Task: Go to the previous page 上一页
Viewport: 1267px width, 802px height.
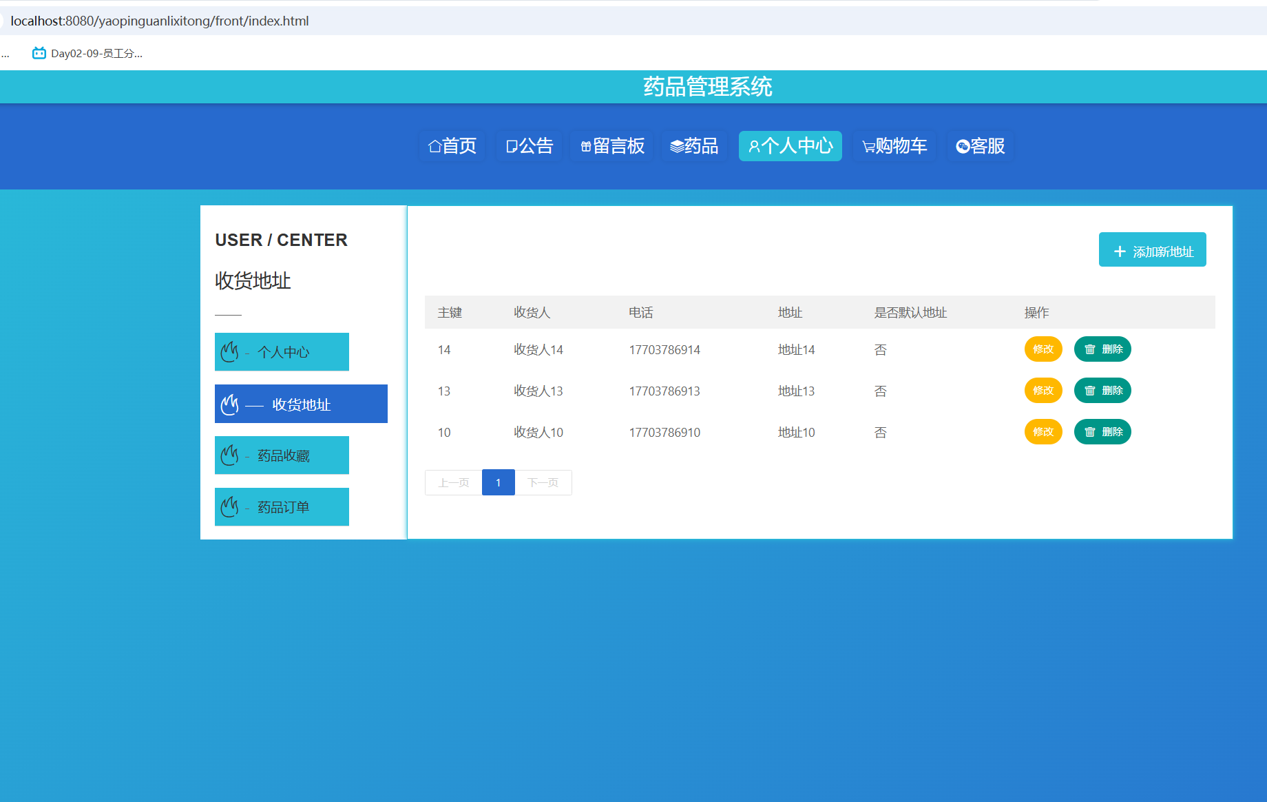Action: (453, 482)
